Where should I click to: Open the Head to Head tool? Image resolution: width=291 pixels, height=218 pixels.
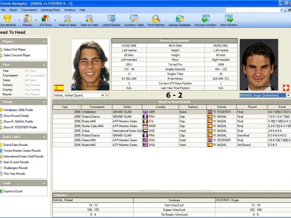pyautogui.click(x=67, y=20)
